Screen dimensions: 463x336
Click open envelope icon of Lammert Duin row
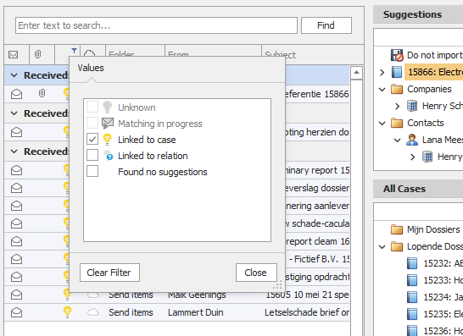(x=17, y=312)
